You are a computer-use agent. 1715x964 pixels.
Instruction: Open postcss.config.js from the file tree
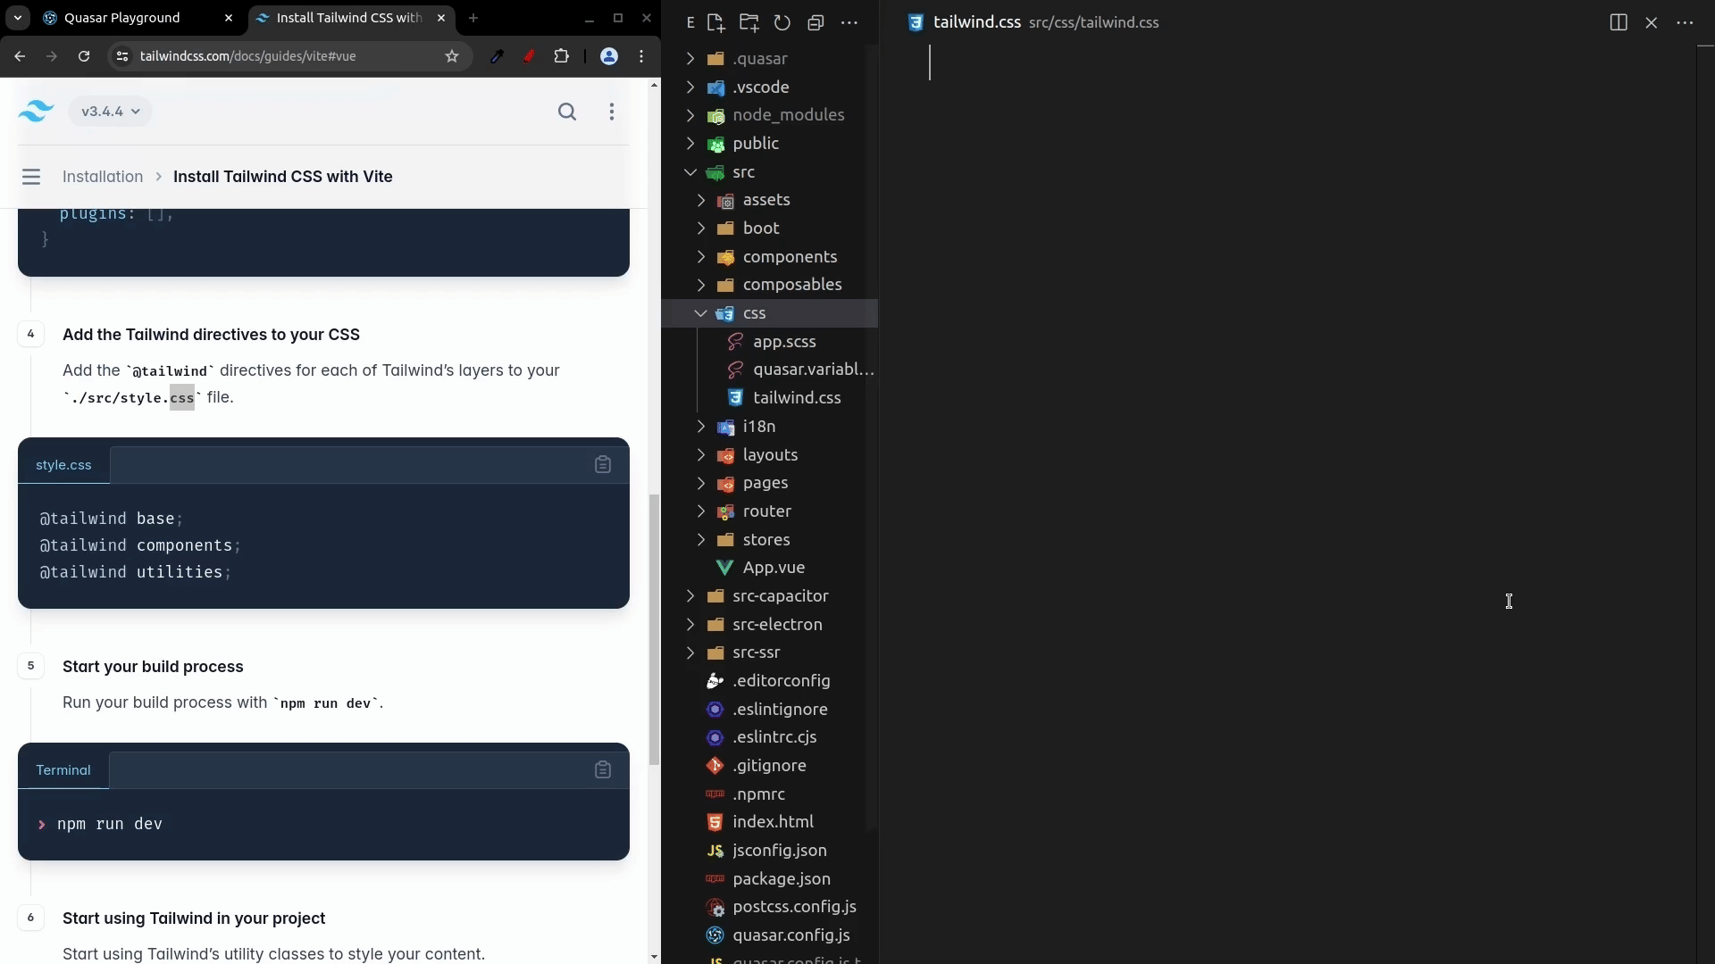(794, 907)
